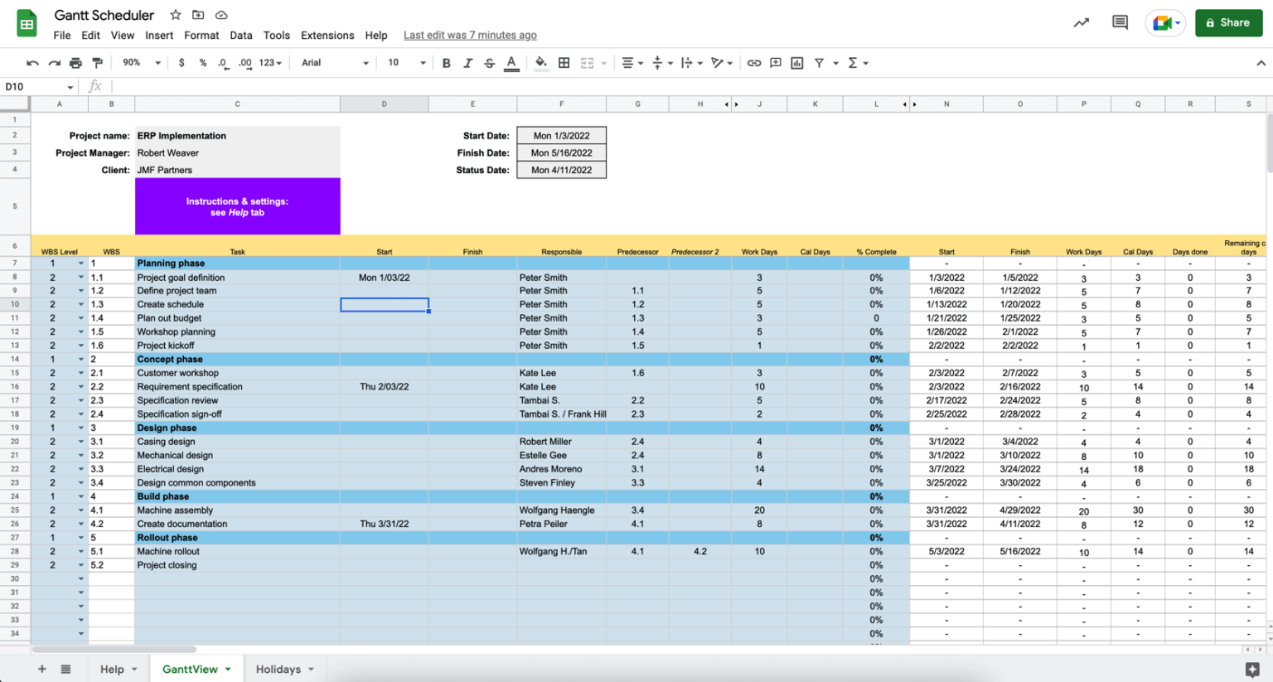The image size is (1273, 682).
Task: Open the zoom 90% dropdown
Action: [x=141, y=63]
